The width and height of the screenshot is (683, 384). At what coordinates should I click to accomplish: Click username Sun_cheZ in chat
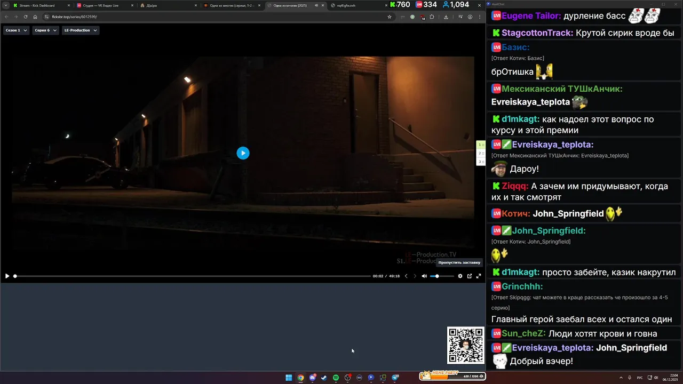pos(523,334)
